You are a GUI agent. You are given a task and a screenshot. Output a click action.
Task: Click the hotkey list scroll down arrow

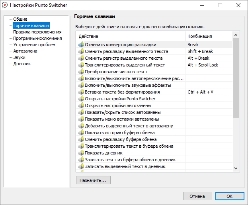[236, 168]
